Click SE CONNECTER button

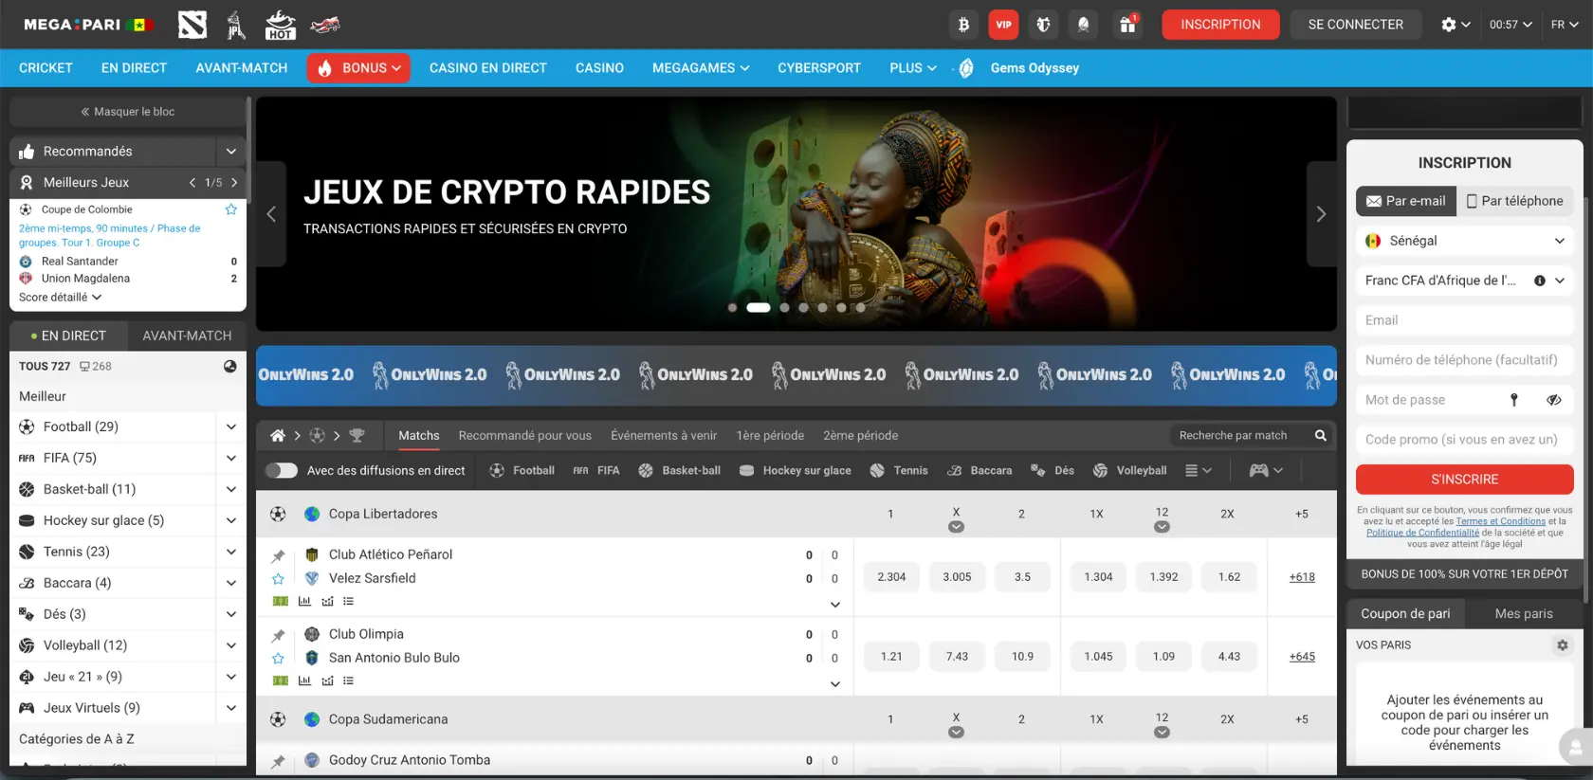[x=1356, y=25]
